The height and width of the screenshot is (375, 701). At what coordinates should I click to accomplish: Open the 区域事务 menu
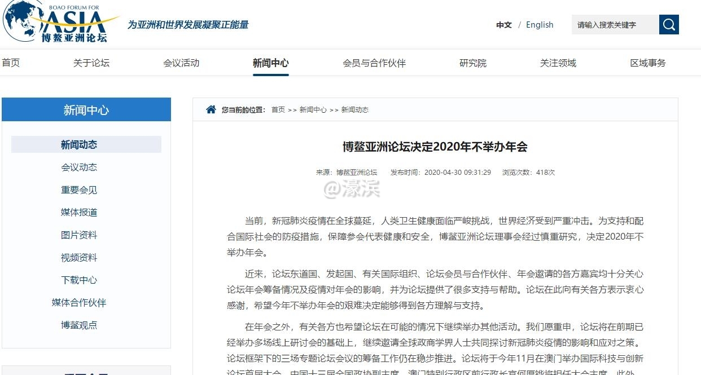click(647, 63)
